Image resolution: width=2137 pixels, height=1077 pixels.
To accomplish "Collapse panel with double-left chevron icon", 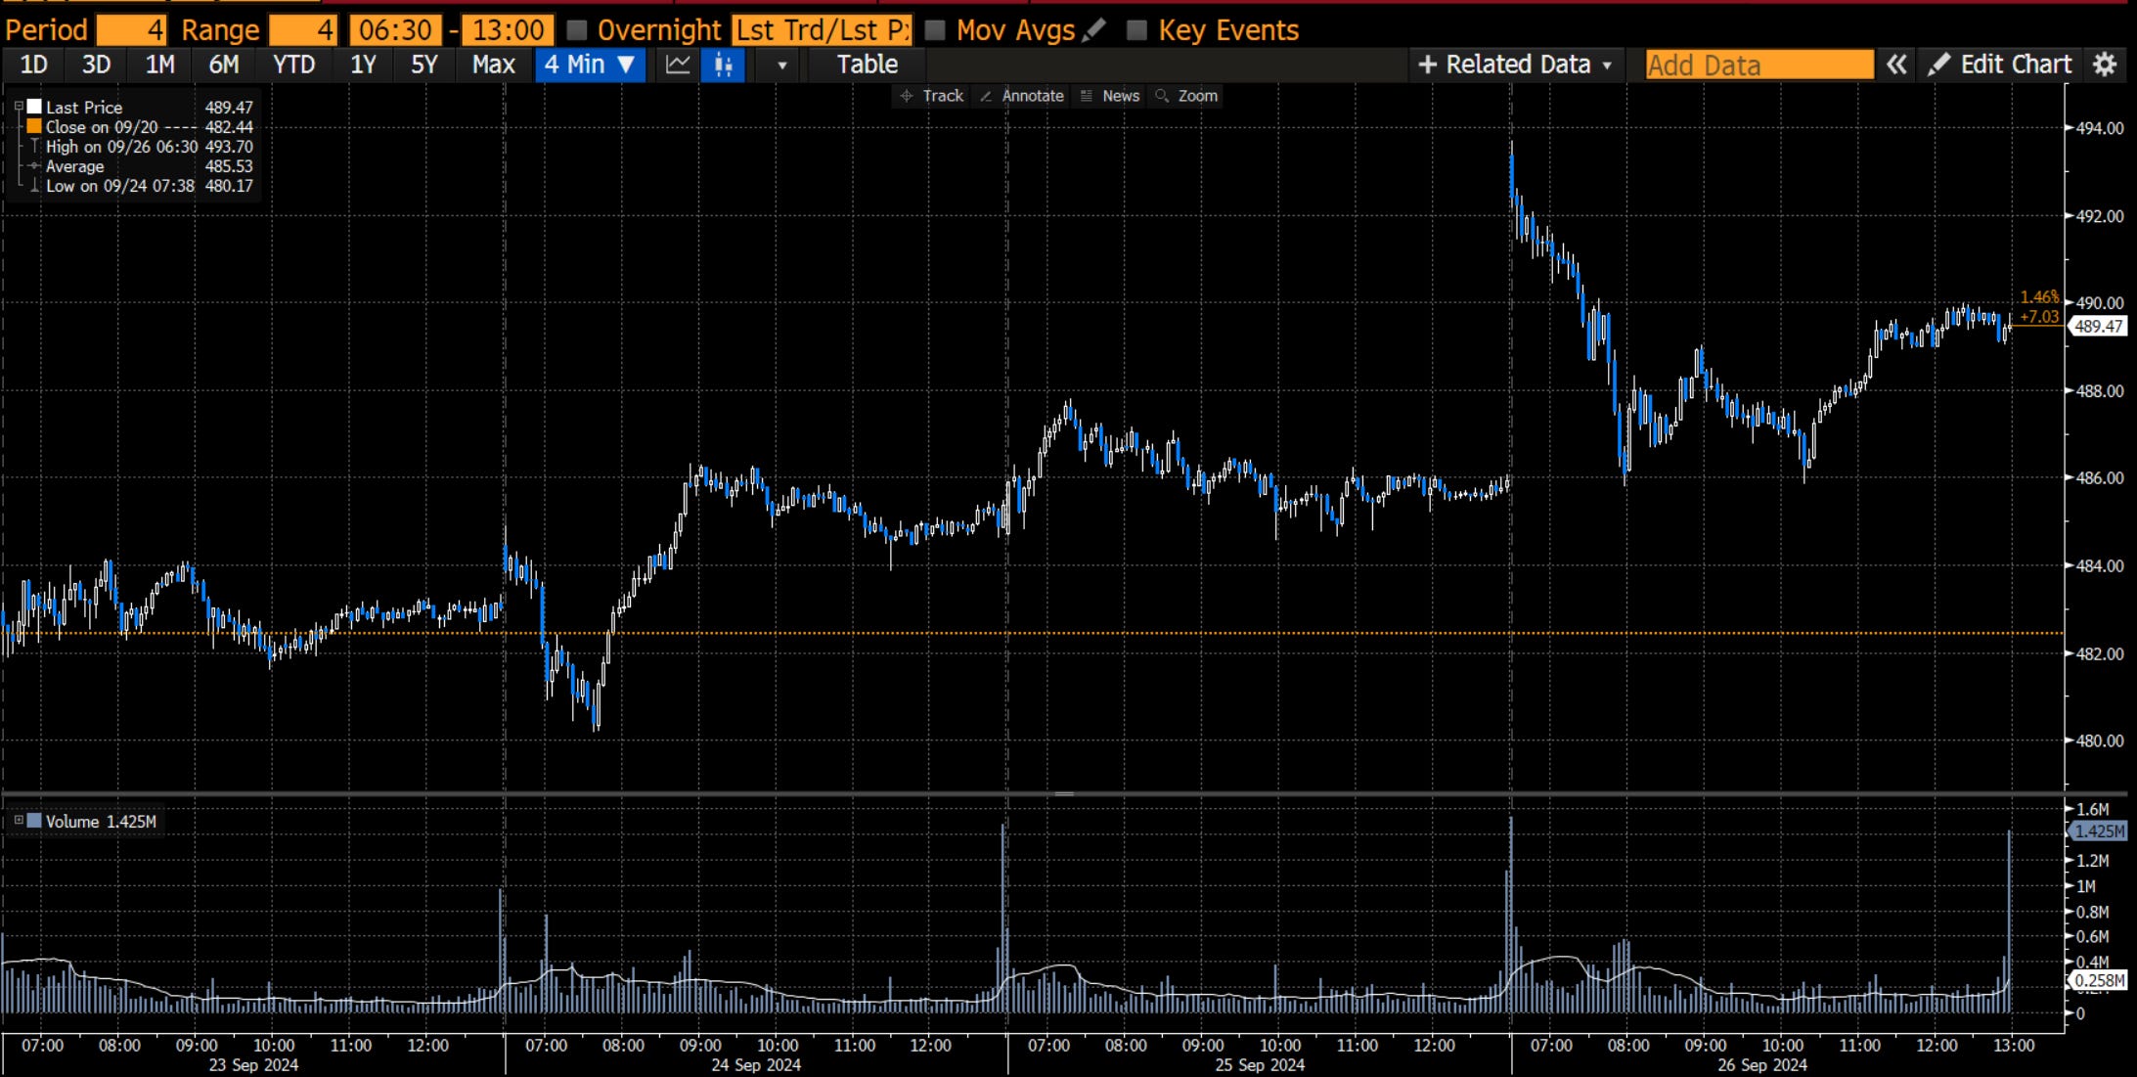I will pos(1896,65).
